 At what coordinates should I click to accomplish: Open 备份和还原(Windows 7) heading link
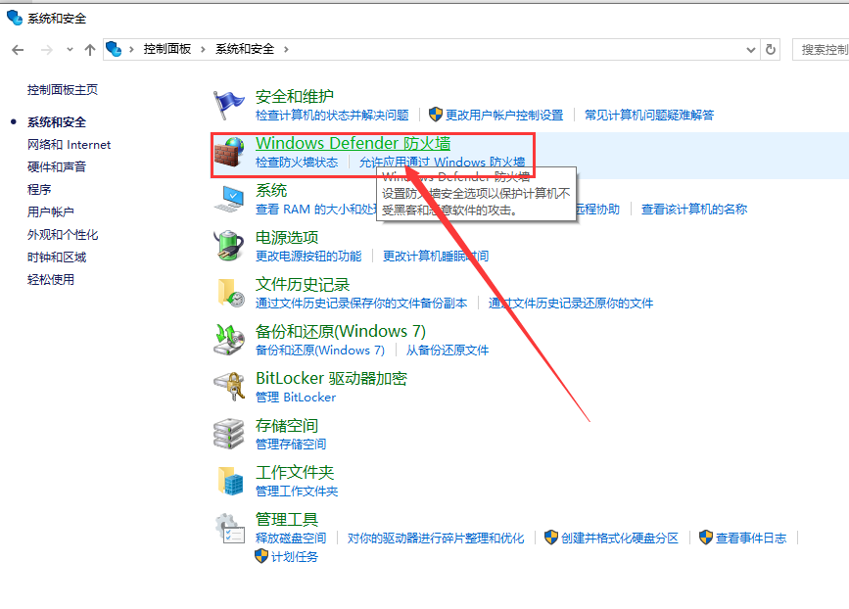341,331
